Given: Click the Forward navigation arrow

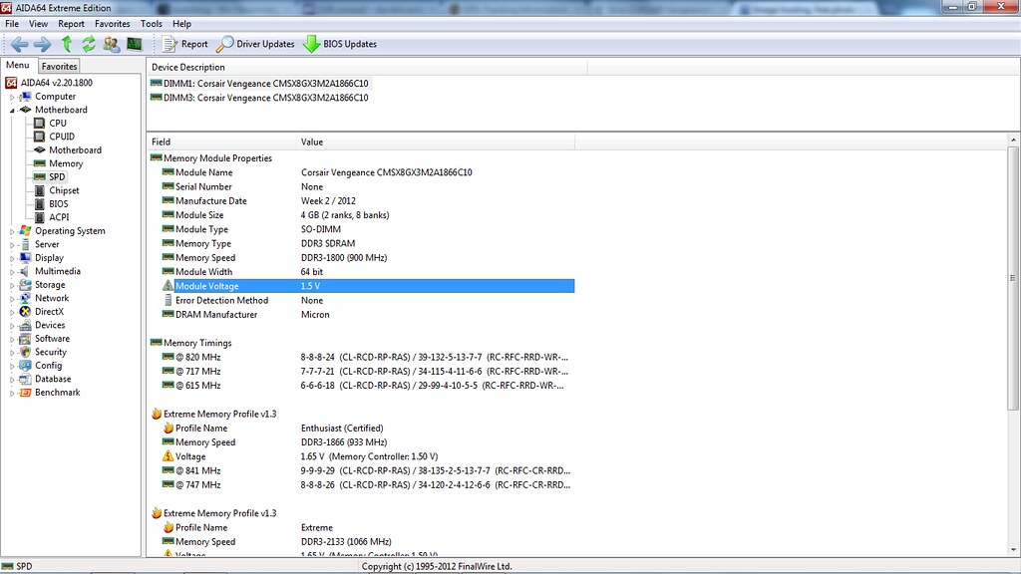Looking at the screenshot, I should [42, 44].
